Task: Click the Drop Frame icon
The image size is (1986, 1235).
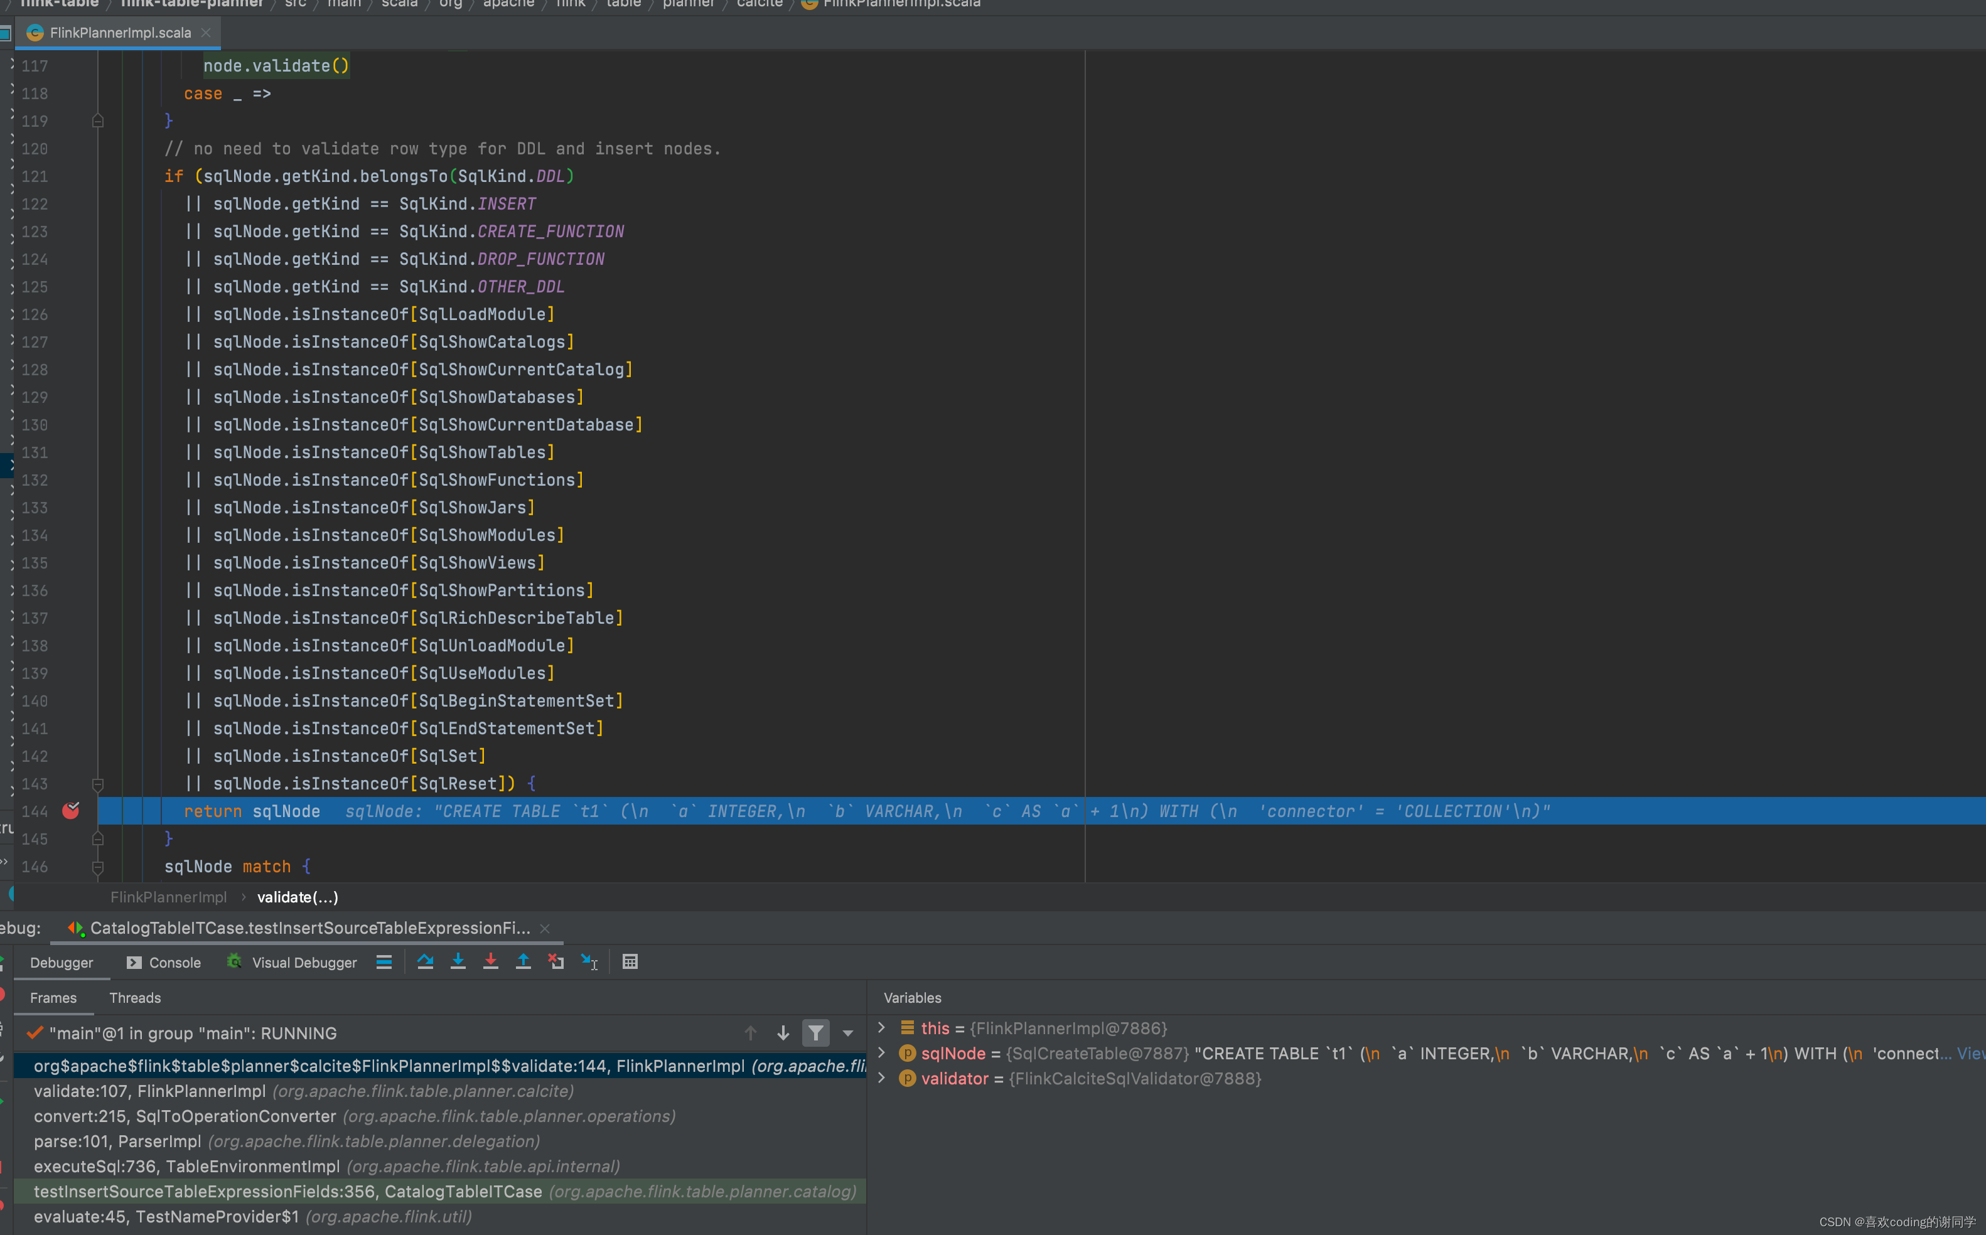Action: coord(556,961)
